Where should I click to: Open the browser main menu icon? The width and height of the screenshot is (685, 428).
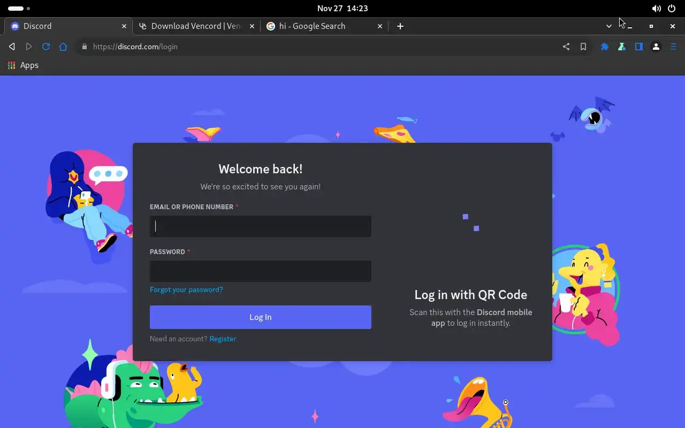673,47
